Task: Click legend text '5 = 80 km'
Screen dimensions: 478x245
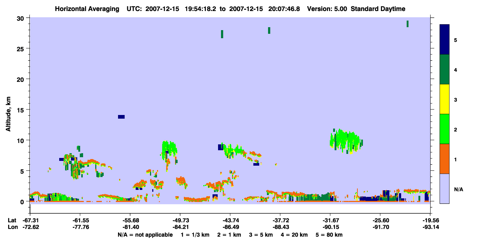Action: [x=329, y=235]
